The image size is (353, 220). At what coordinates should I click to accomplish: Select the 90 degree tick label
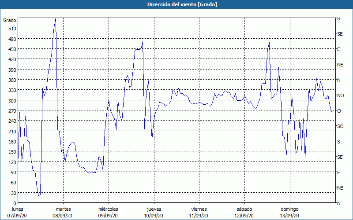click(14, 172)
